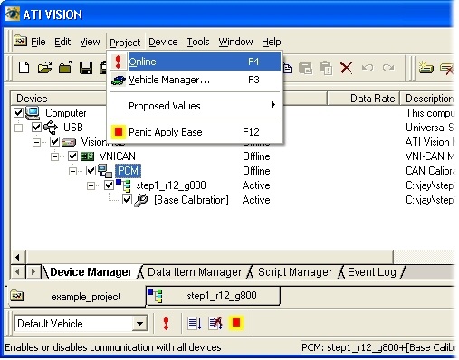Click the red Online exclamation icon in bottom toolbar
Image resolution: width=459 pixels, height=360 pixels.
click(x=166, y=323)
